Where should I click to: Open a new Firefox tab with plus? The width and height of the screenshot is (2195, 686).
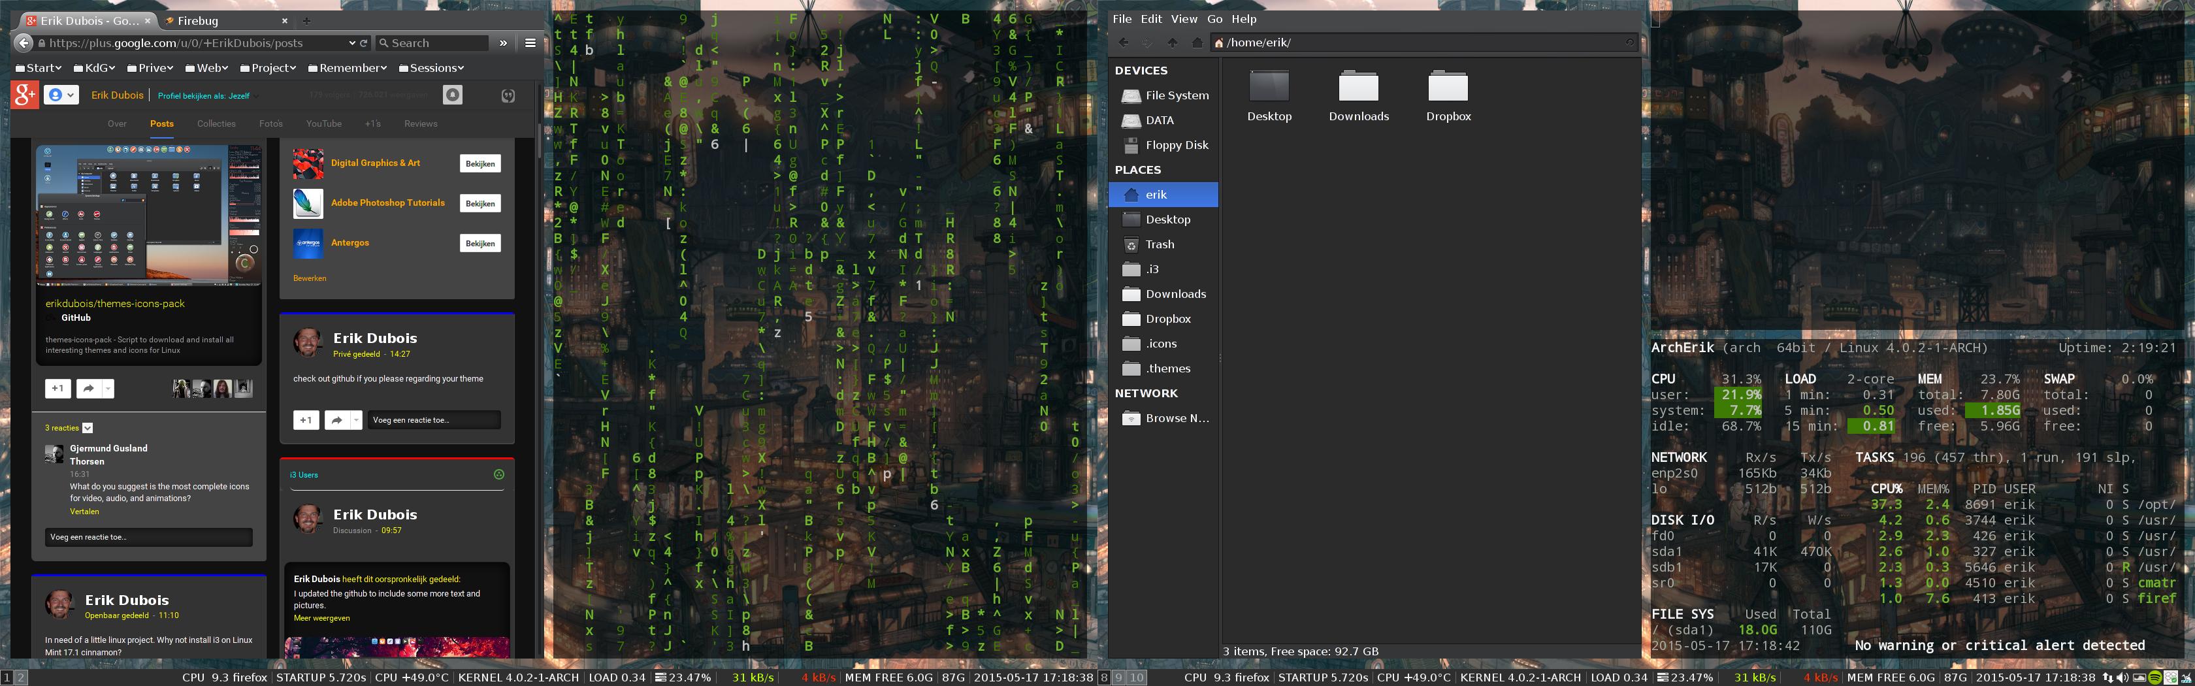[307, 20]
